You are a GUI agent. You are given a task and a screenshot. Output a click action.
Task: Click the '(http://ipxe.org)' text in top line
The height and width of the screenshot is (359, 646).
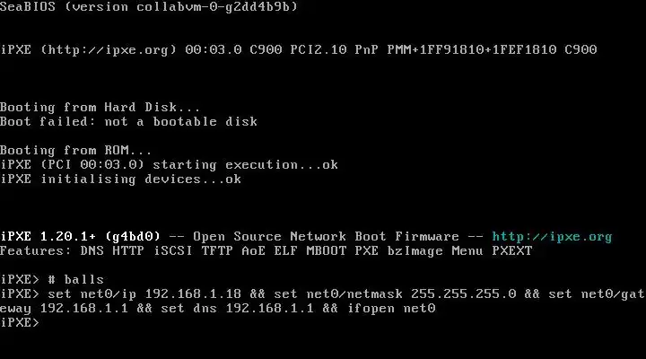109,50
